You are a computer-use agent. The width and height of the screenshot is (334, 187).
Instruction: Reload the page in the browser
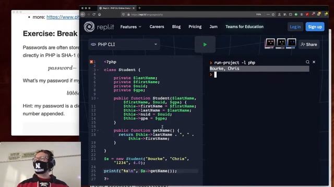tap(94, 15)
